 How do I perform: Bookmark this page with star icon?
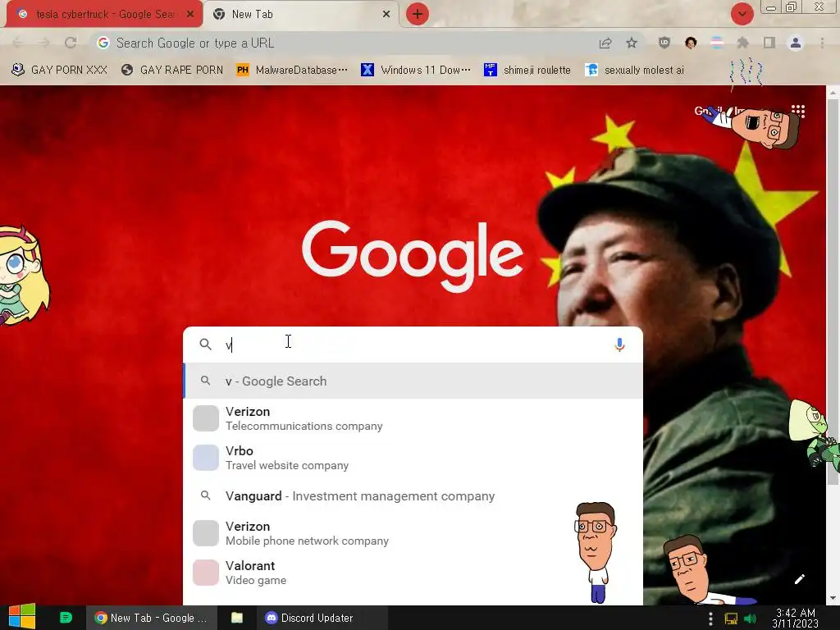coord(632,43)
